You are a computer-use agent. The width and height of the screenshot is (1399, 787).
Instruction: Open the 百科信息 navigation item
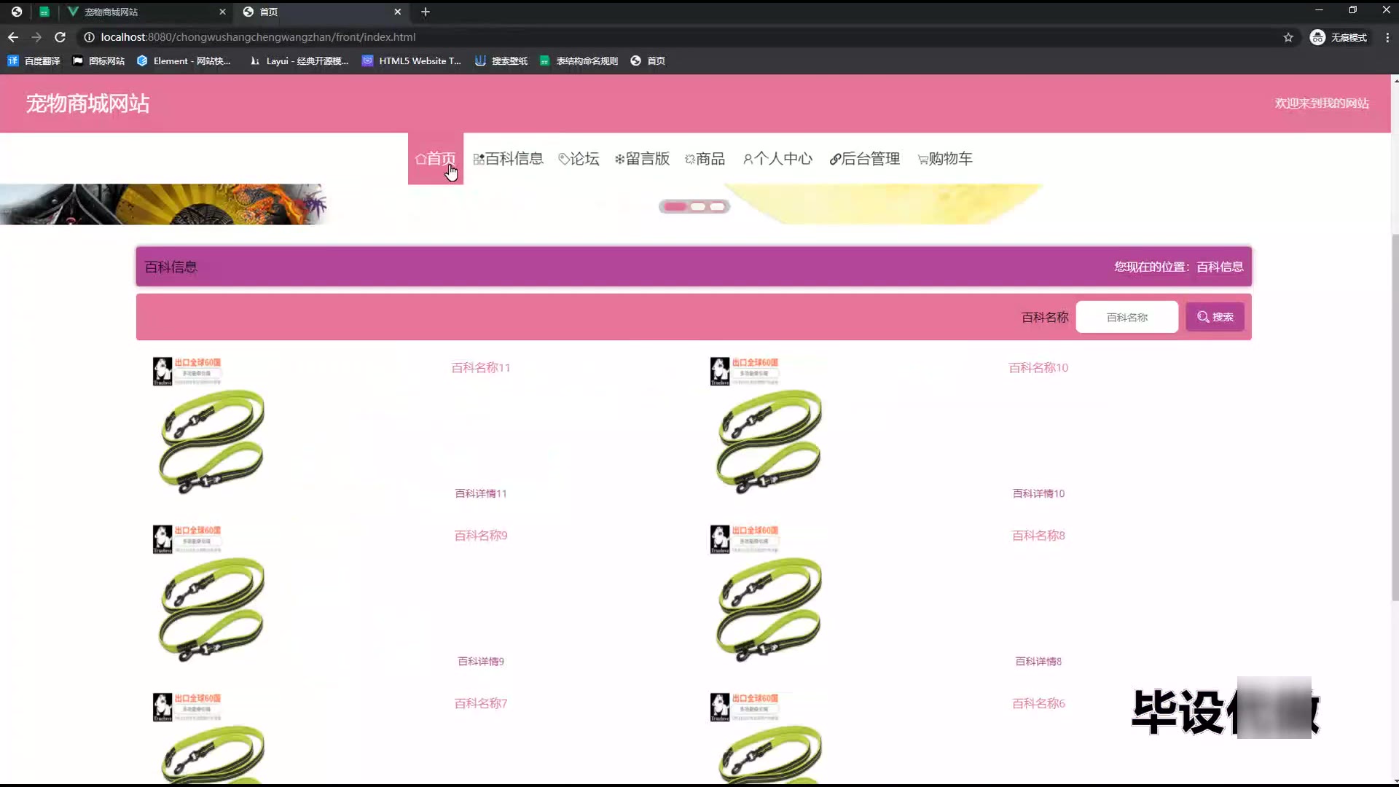[509, 158]
